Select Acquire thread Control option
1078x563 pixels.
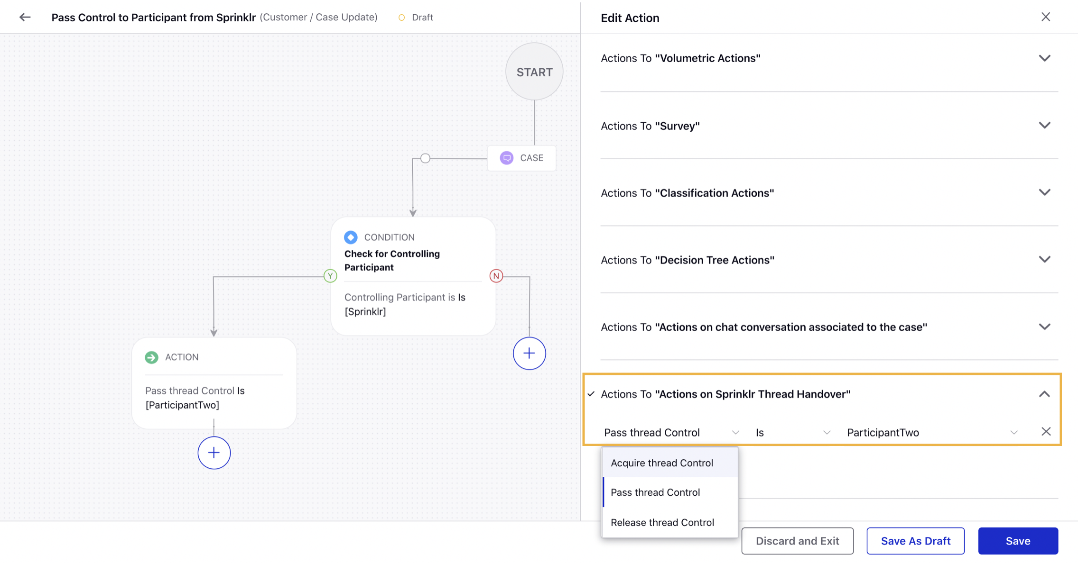click(661, 463)
